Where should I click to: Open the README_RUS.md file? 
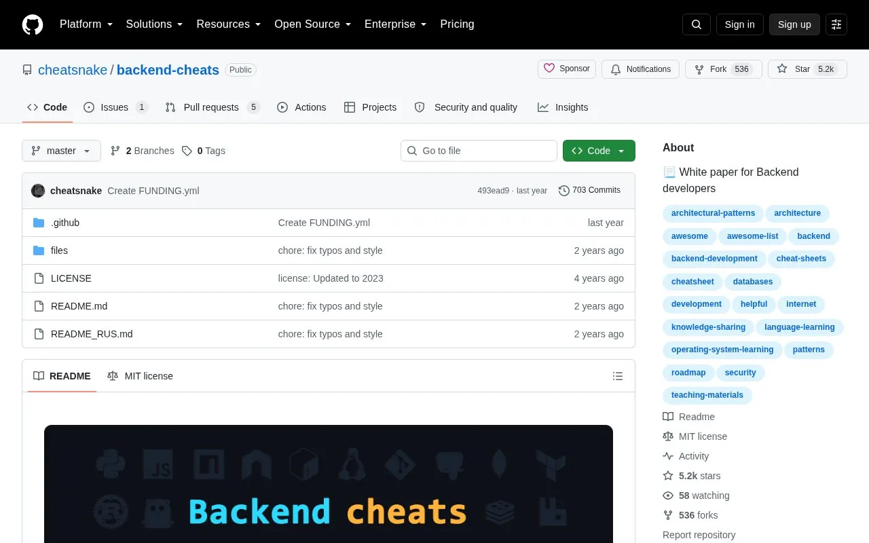(92, 334)
